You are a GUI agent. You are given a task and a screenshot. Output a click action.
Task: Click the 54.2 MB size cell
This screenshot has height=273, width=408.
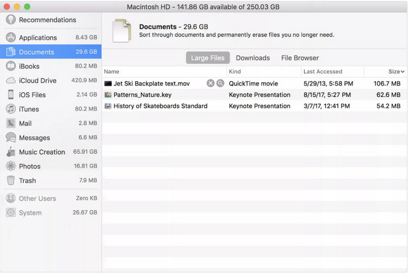(x=388, y=106)
